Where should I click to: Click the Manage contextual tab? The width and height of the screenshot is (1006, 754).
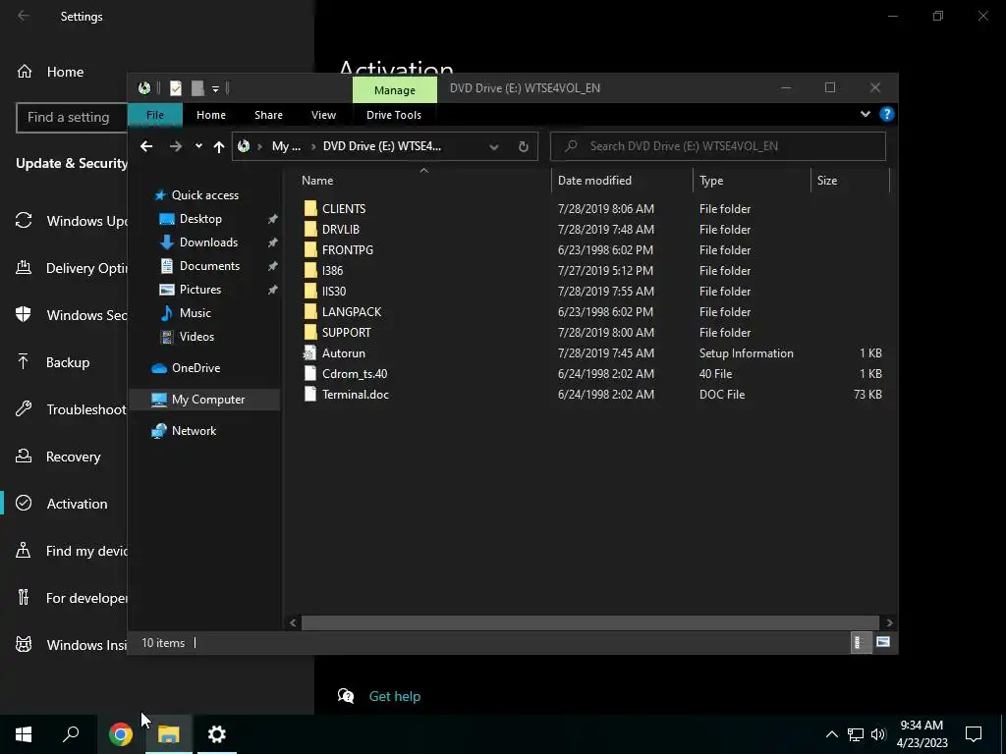395,89
